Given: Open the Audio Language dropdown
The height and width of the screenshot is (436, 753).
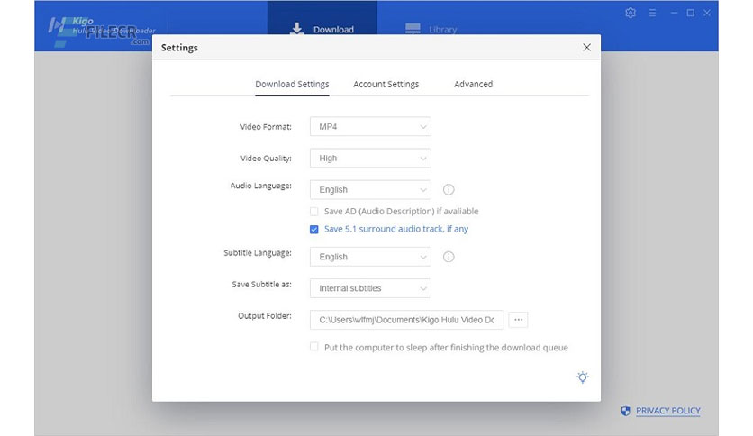Looking at the screenshot, I should [370, 190].
